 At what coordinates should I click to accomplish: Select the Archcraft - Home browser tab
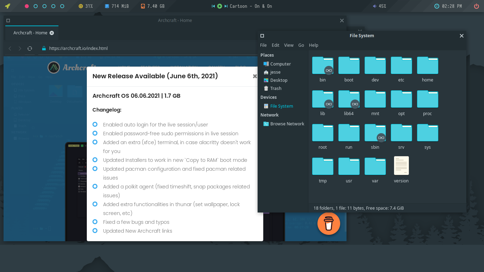[x=32, y=33]
